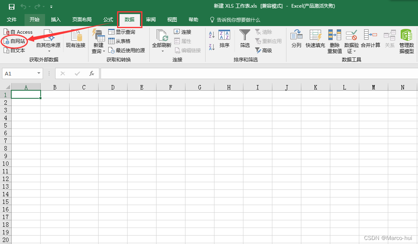Screen dimensions: 418x244
Task: Open the Customize Quick Access Toolbar dropdown
Action: (x=51, y=7)
